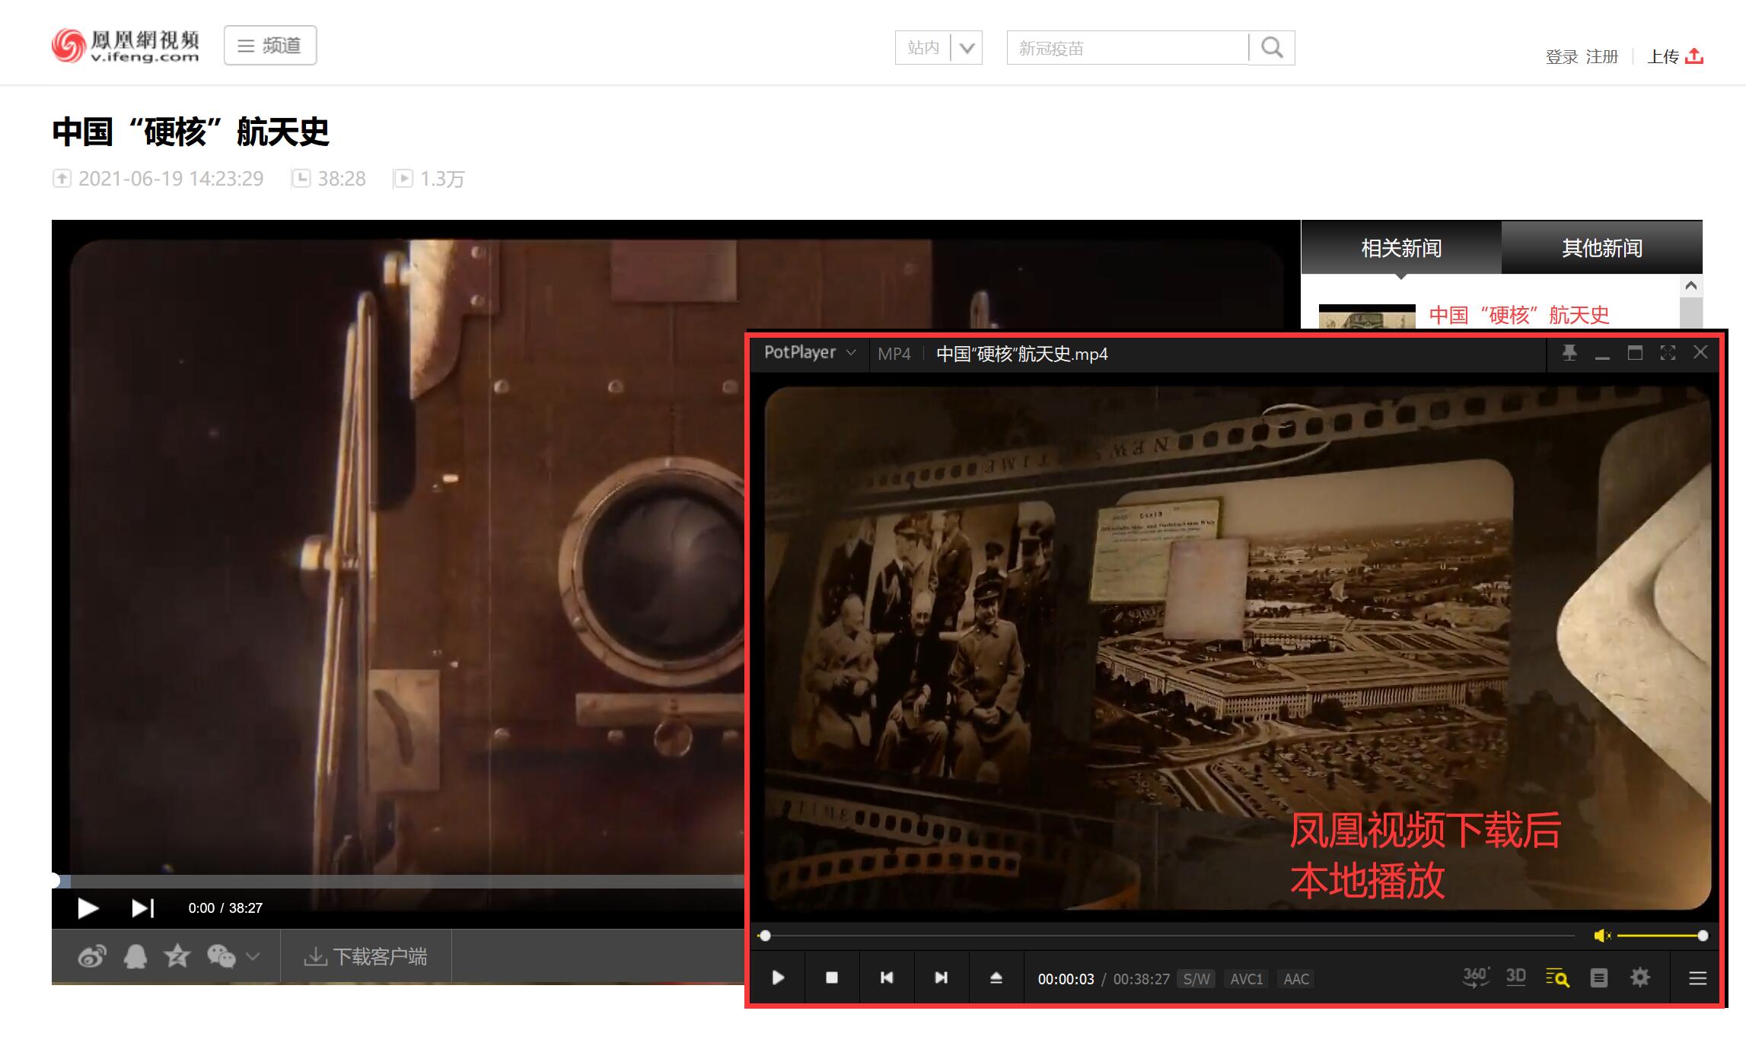Click the magnifier search button
Image resolution: width=1746 pixels, height=1049 pixels.
point(1272,48)
